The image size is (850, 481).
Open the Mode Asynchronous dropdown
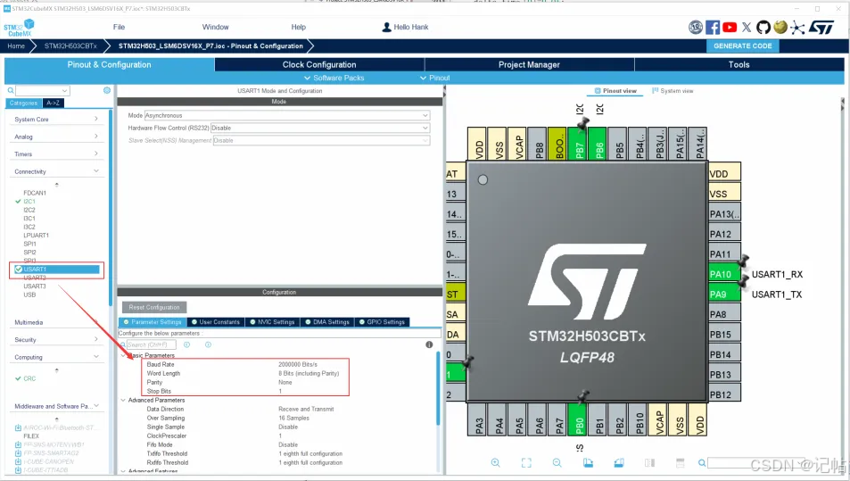(287, 115)
